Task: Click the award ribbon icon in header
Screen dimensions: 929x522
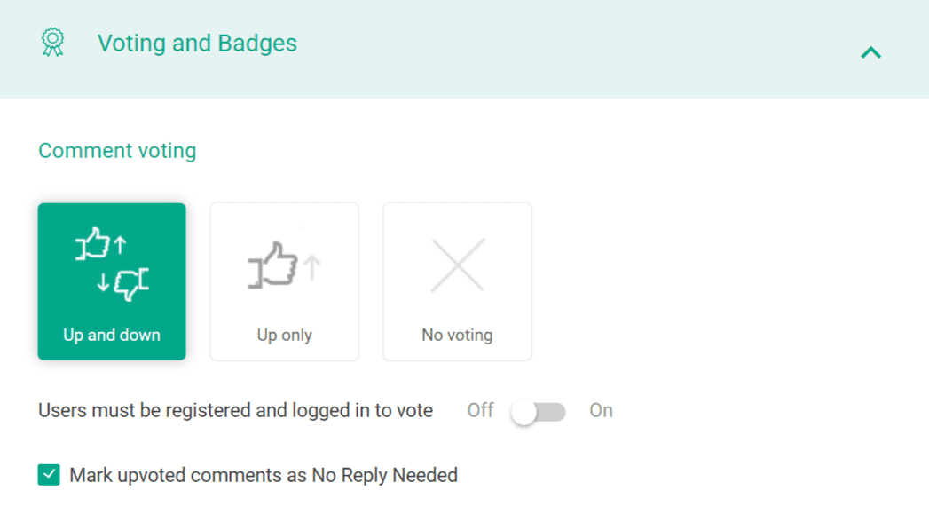Action: 53,43
